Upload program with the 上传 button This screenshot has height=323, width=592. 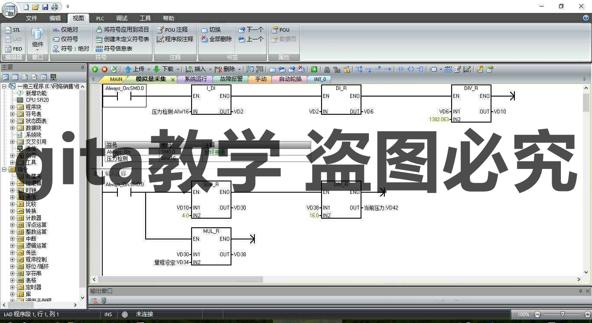135,69
